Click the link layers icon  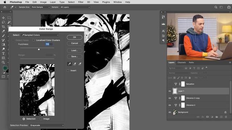click(198, 117)
